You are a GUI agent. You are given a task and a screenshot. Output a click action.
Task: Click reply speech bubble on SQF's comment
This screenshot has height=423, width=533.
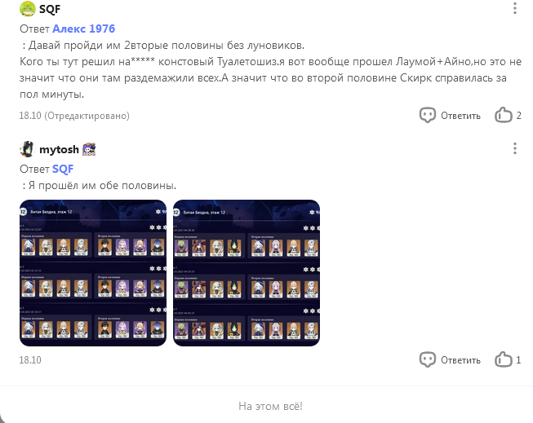[x=427, y=116]
